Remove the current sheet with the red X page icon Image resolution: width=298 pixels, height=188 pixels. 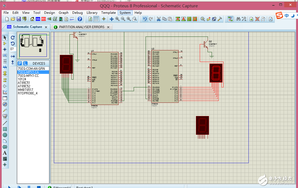click(257, 19)
